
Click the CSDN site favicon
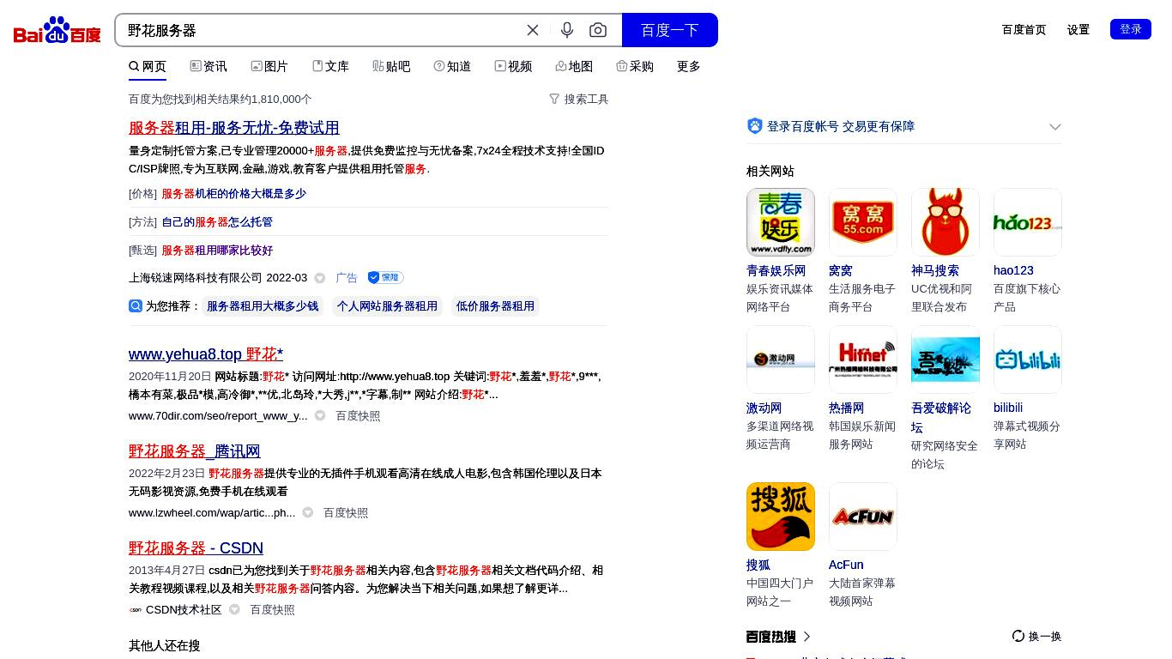point(136,610)
